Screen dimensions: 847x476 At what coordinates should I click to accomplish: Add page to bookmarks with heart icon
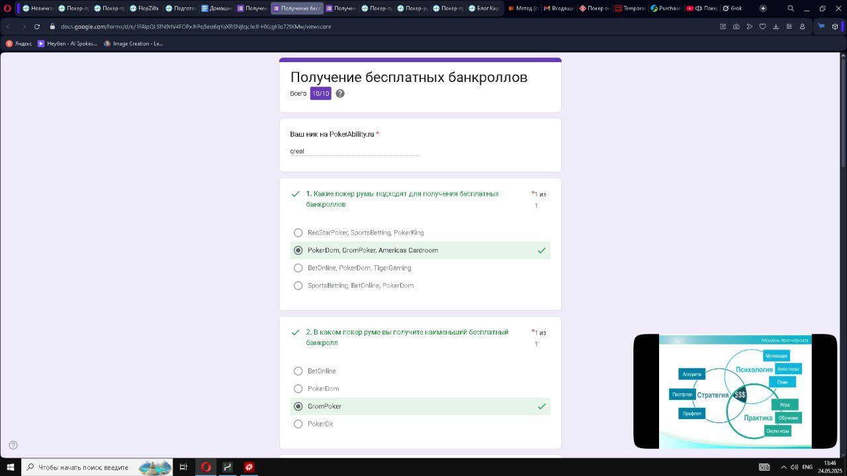(x=762, y=26)
